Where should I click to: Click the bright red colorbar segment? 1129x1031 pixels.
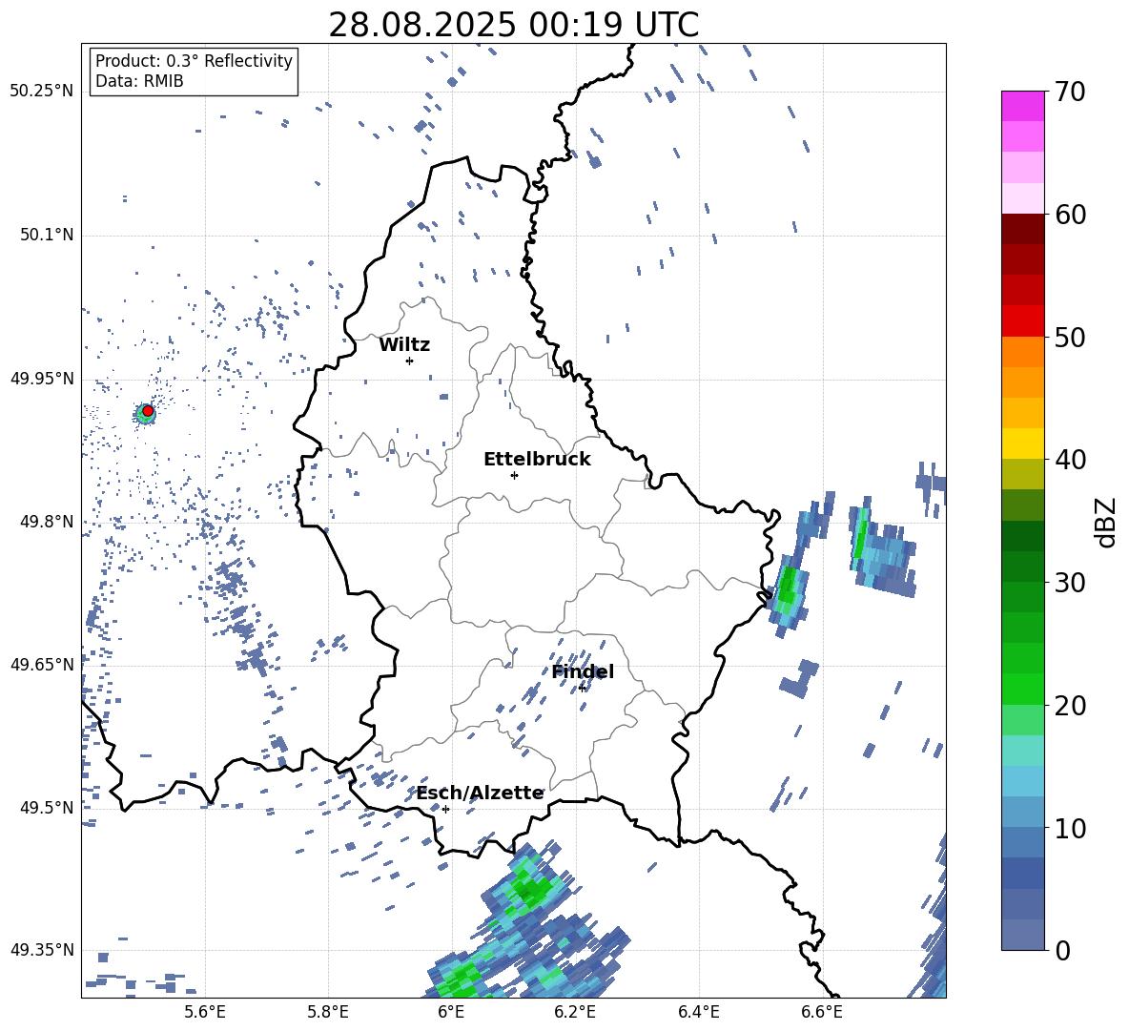click(1022, 321)
